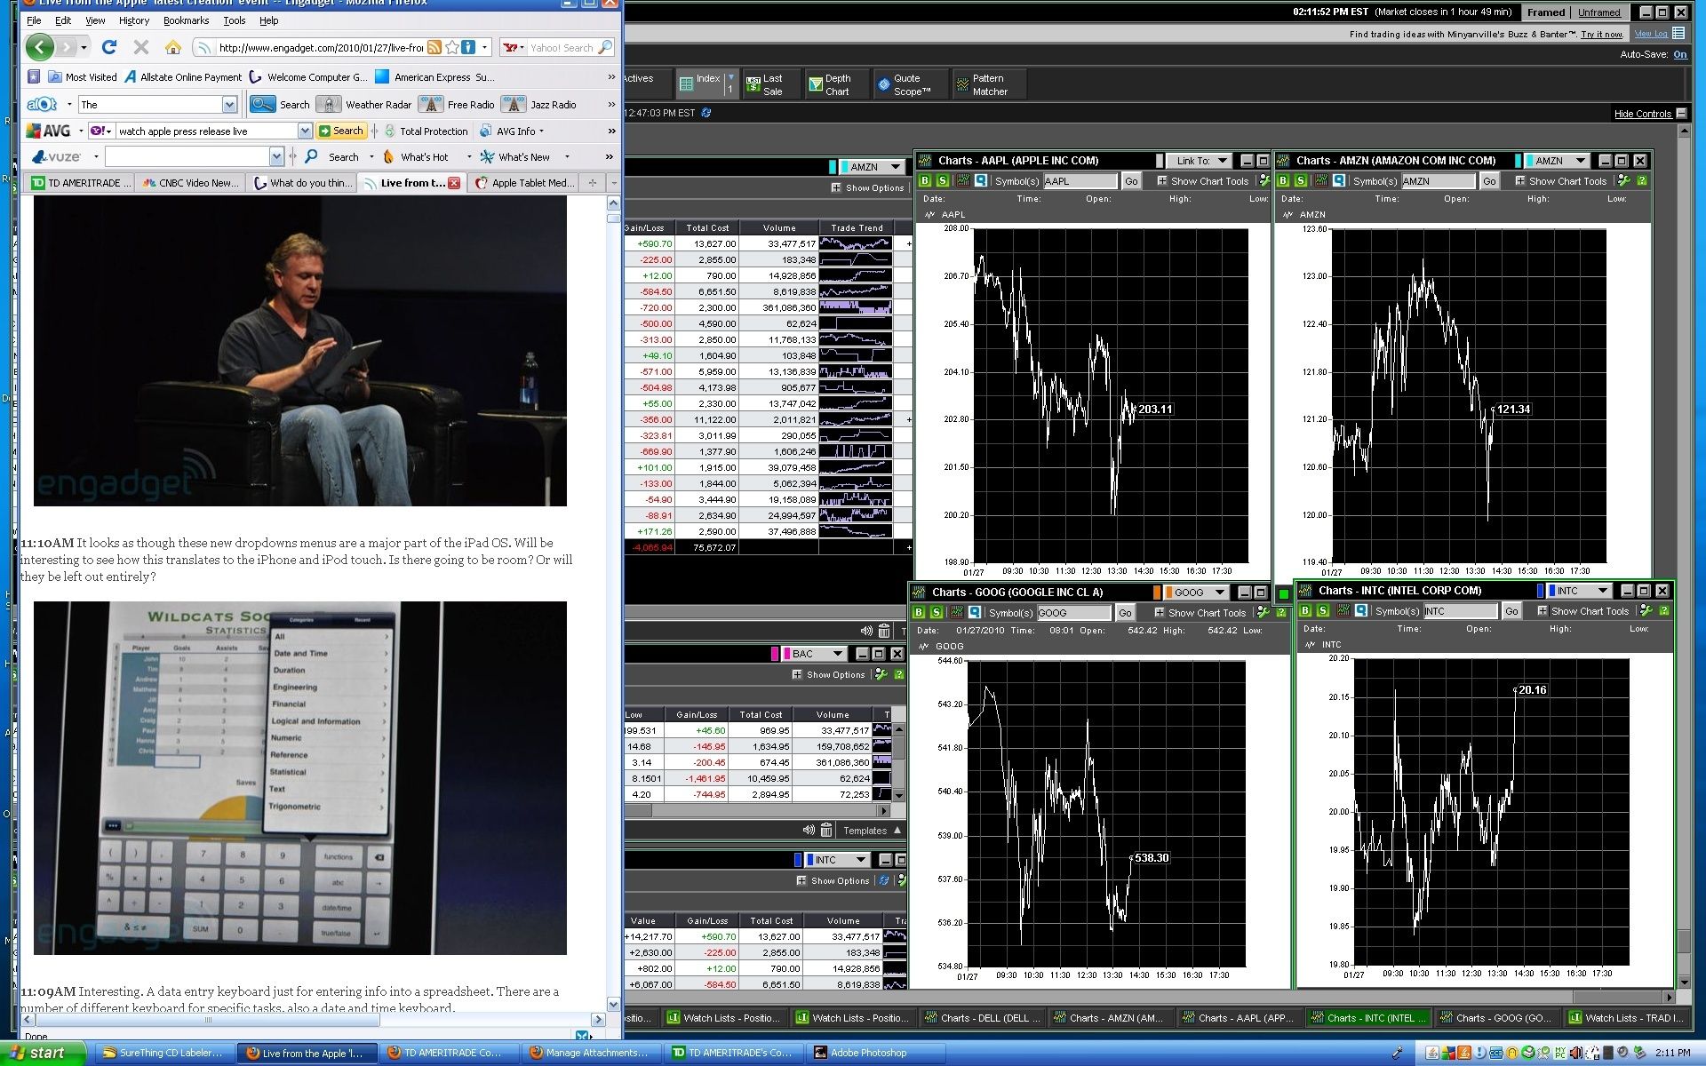Click the wrench settings icon in AMZN chart
This screenshot has width=1706, height=1066.
[x=1624, y=180]
